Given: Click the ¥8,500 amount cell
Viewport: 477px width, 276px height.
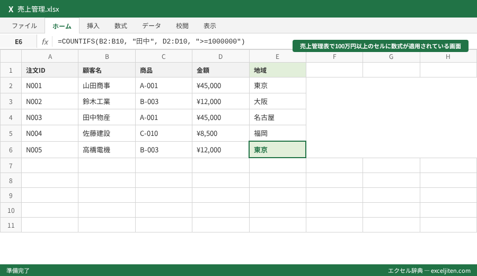Looking at the screenshot, I should [220, 133].
